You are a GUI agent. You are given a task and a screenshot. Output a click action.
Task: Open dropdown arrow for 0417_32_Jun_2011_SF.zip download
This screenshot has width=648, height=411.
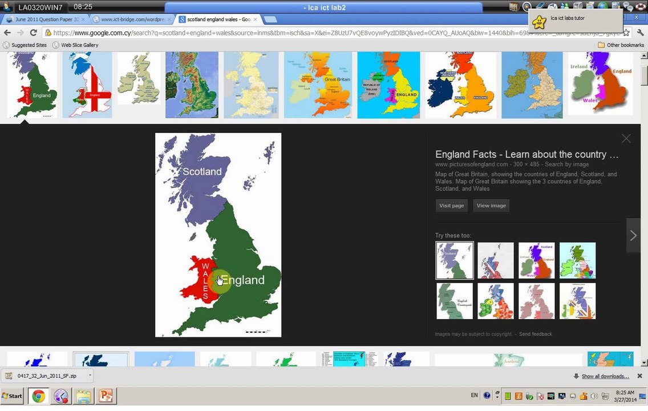click(90, 376)
